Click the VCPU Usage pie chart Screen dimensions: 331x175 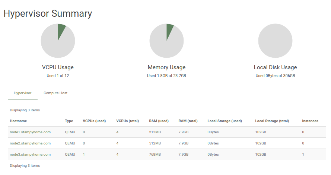[58, 41]
